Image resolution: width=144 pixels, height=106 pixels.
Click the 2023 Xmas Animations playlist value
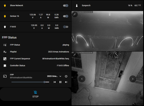point(58,52)
